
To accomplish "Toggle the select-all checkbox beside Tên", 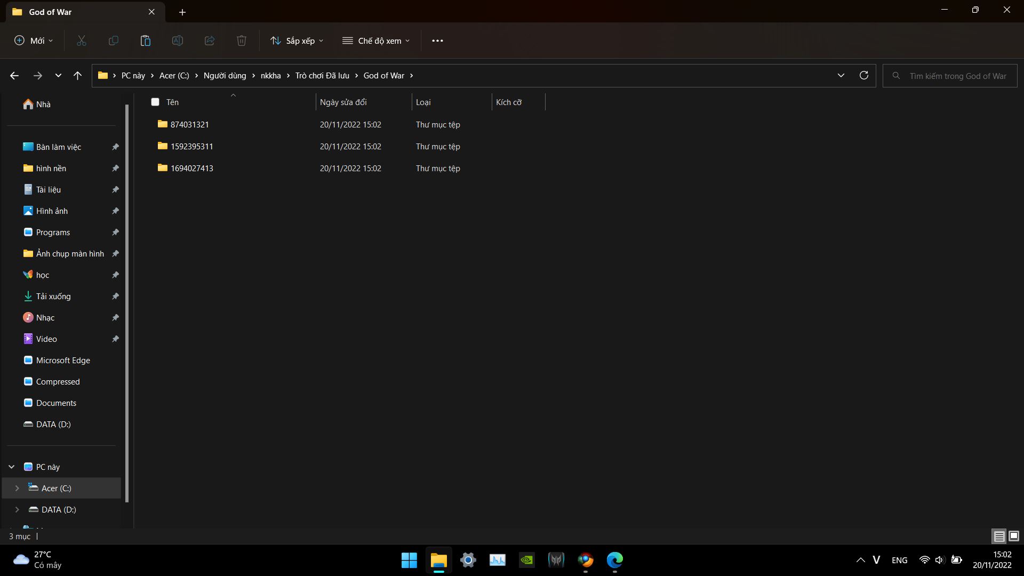I will (155, 102).
